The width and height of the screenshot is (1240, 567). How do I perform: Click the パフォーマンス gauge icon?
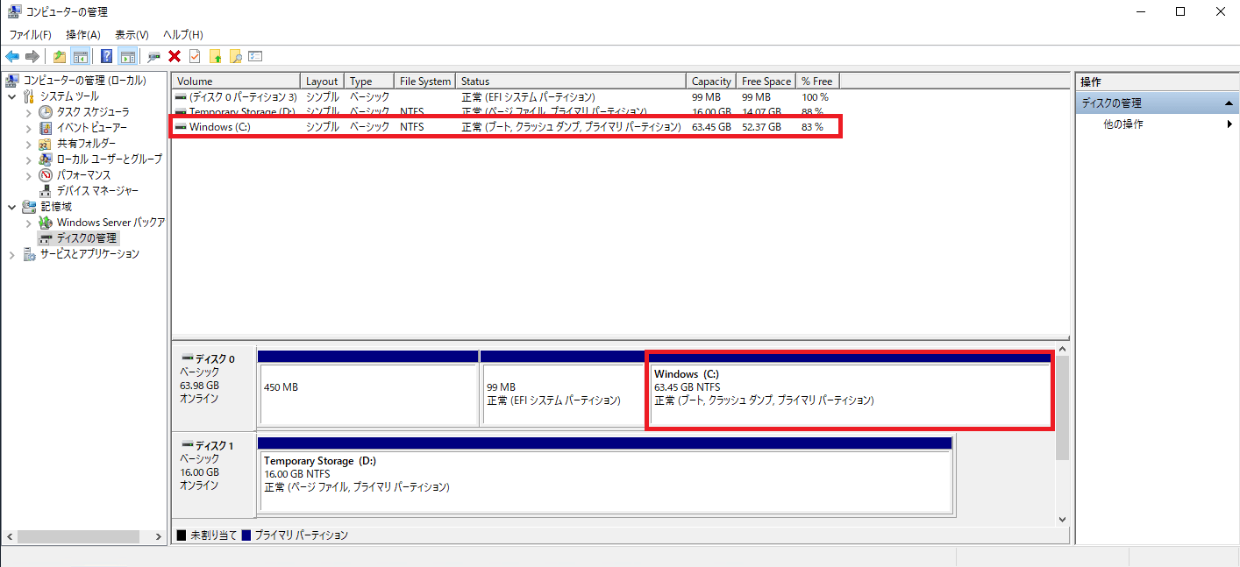tap(46, 174)
